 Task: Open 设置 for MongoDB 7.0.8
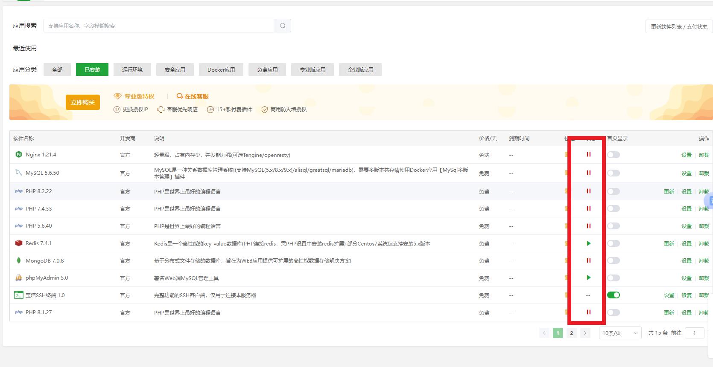point(687,261)
